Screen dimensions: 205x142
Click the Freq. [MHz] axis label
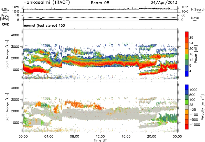pos(5,17)
